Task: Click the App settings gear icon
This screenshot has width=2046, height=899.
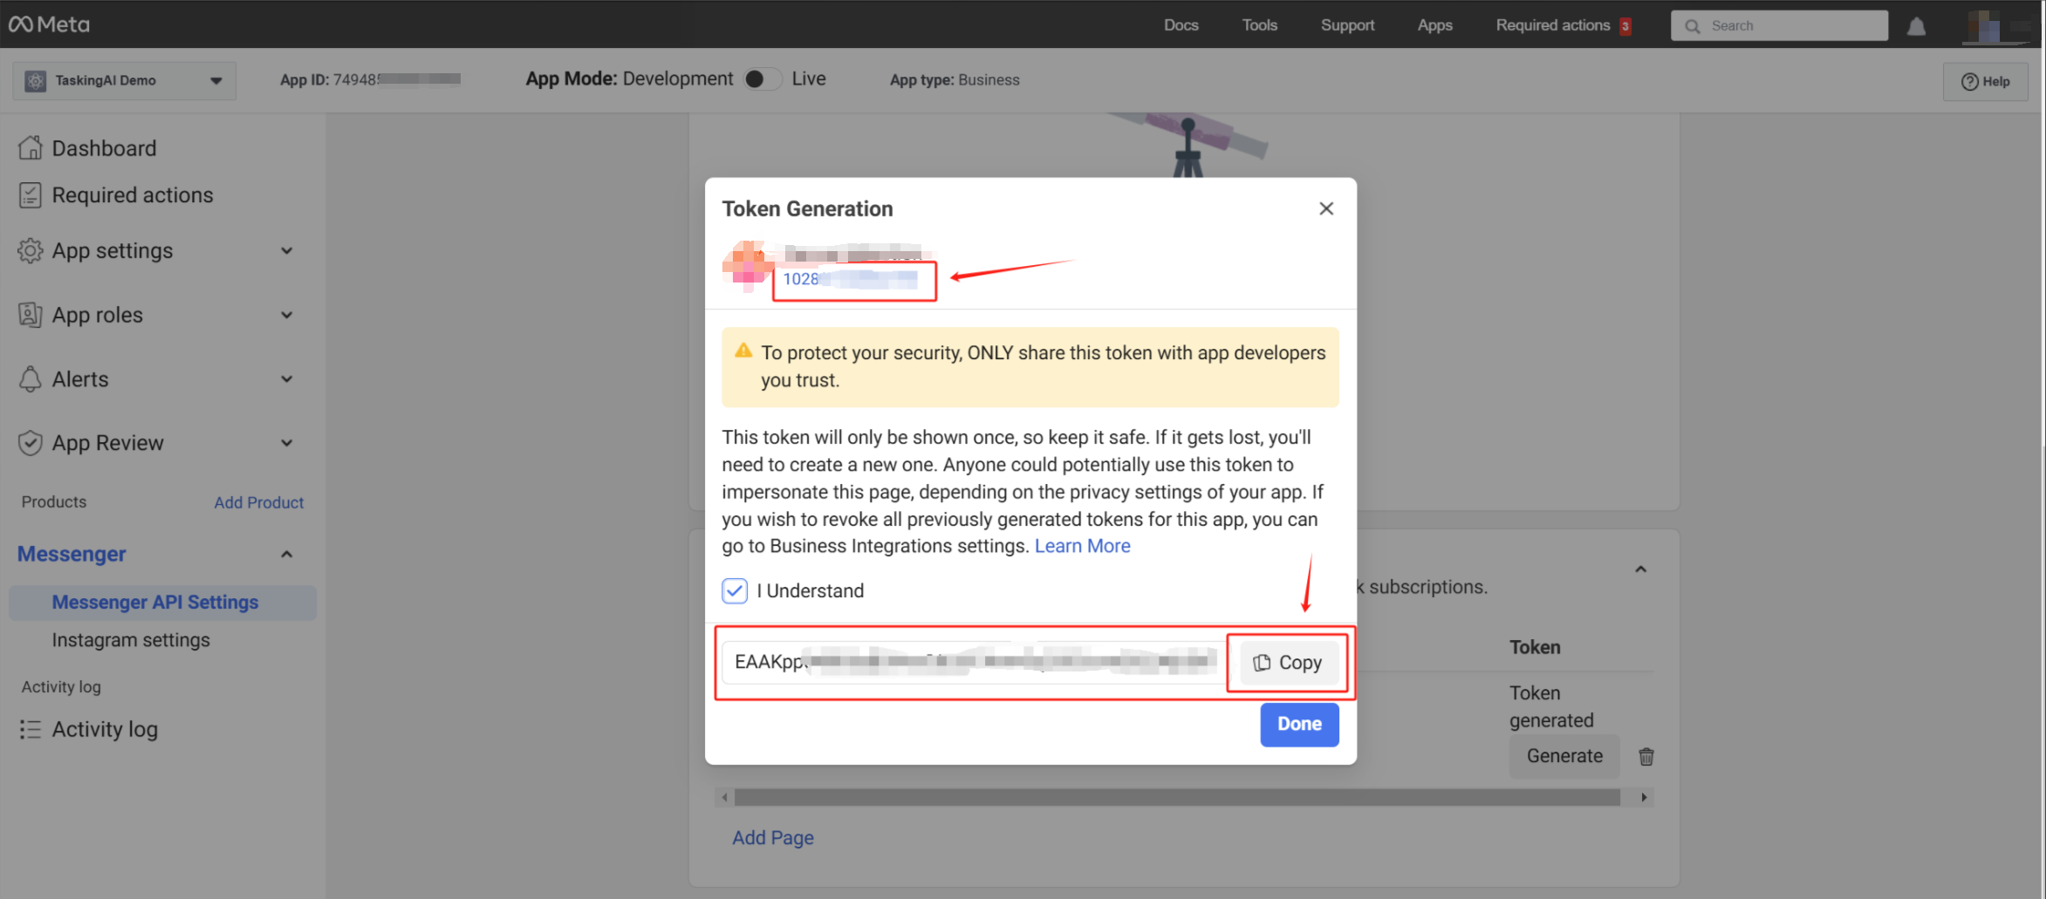Action: tap(31, 251)
